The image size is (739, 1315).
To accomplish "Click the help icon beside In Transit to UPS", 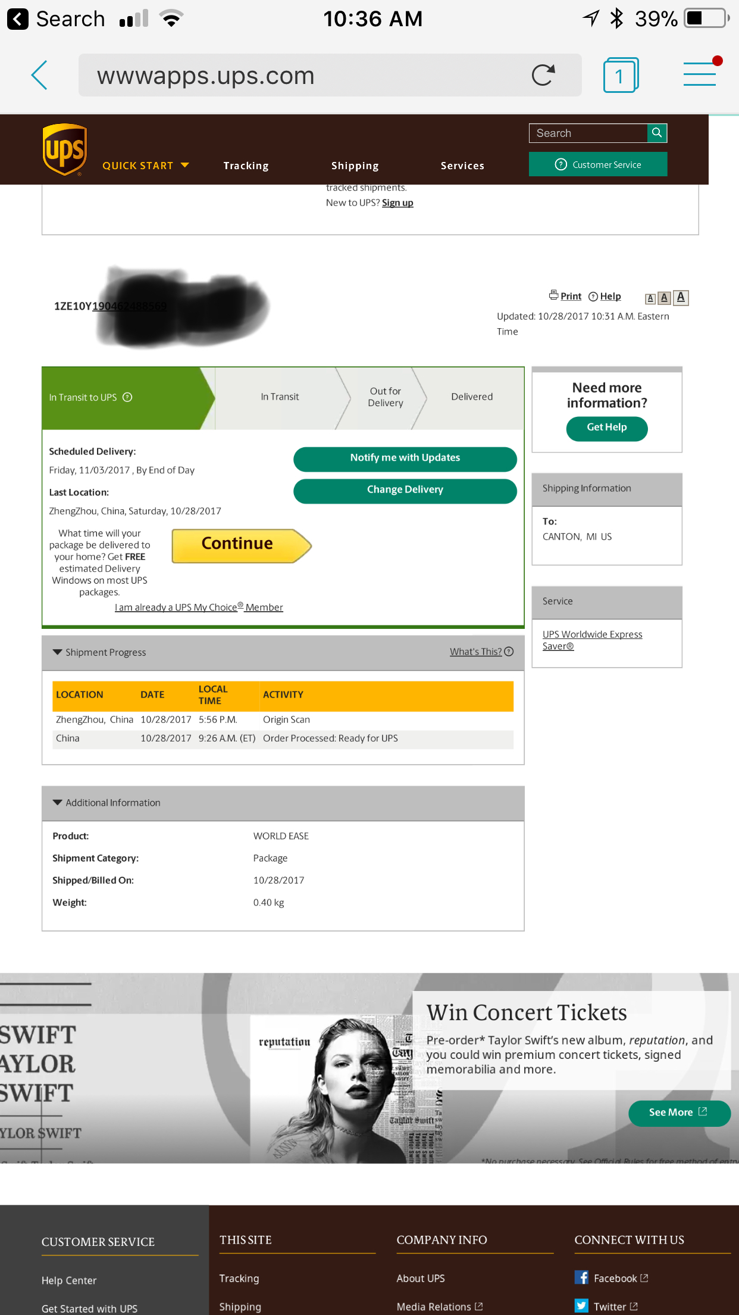I will 127,397.
